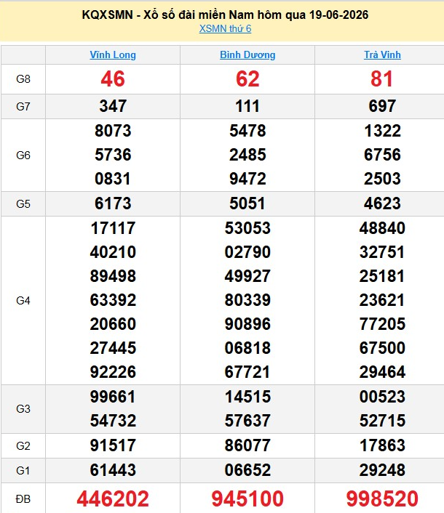The image size is (444, 513).
Task: Click G4 number 48840
Action: (382, 228)
